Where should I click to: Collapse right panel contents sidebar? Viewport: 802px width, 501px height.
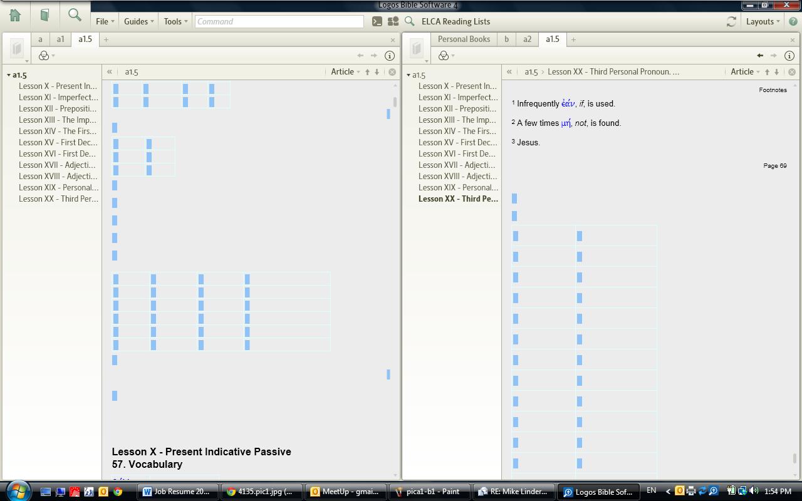[509, 72]
